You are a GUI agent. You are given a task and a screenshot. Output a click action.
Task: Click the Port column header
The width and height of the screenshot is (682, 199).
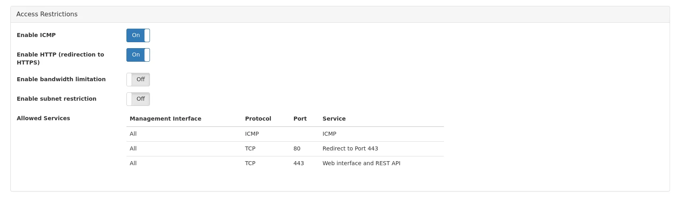[x=300, y=119]
